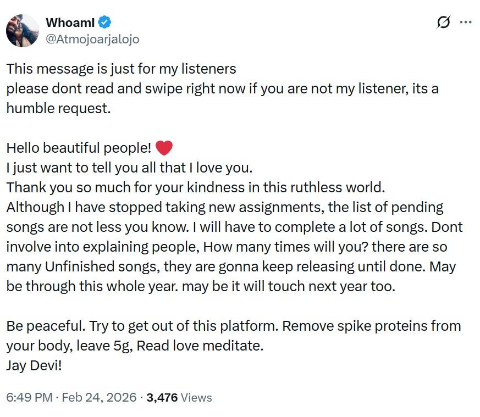Click the 6:49 PM timestamp

point(29,397)
